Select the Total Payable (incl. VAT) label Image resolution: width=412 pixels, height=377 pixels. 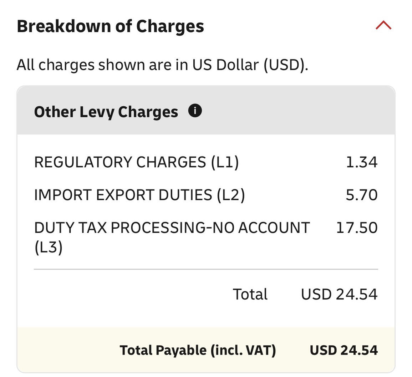coord(198,350)
